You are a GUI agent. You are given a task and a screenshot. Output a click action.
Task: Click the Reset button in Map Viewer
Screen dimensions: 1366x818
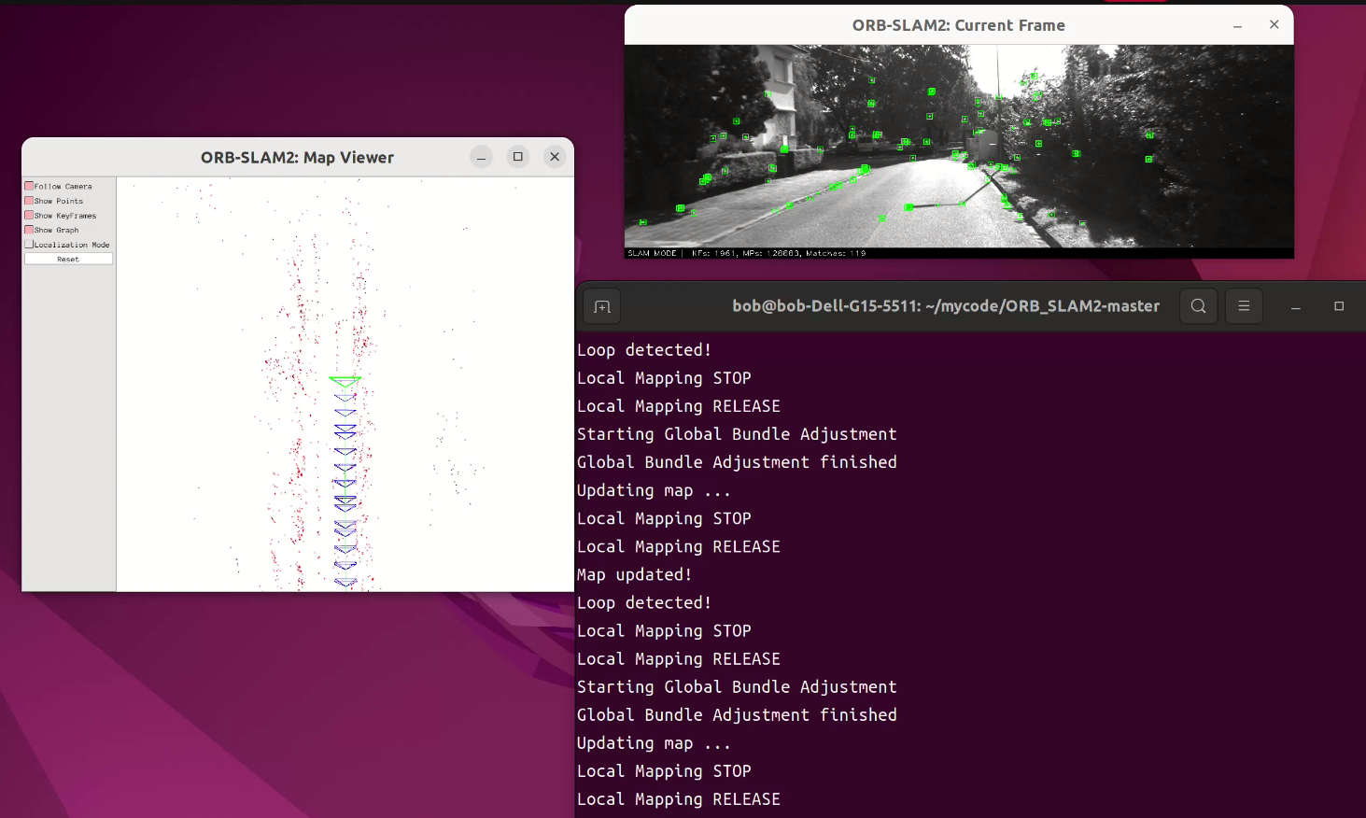[68, 259]
